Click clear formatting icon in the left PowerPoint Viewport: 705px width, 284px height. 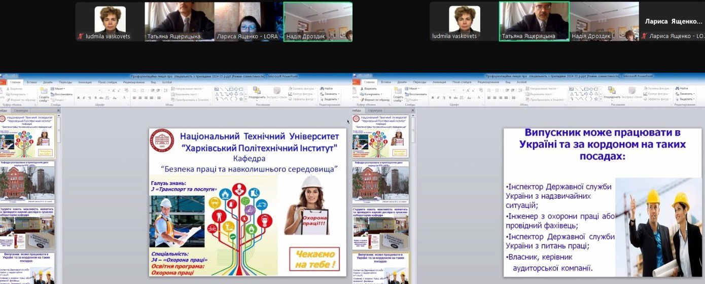point(126,90)
